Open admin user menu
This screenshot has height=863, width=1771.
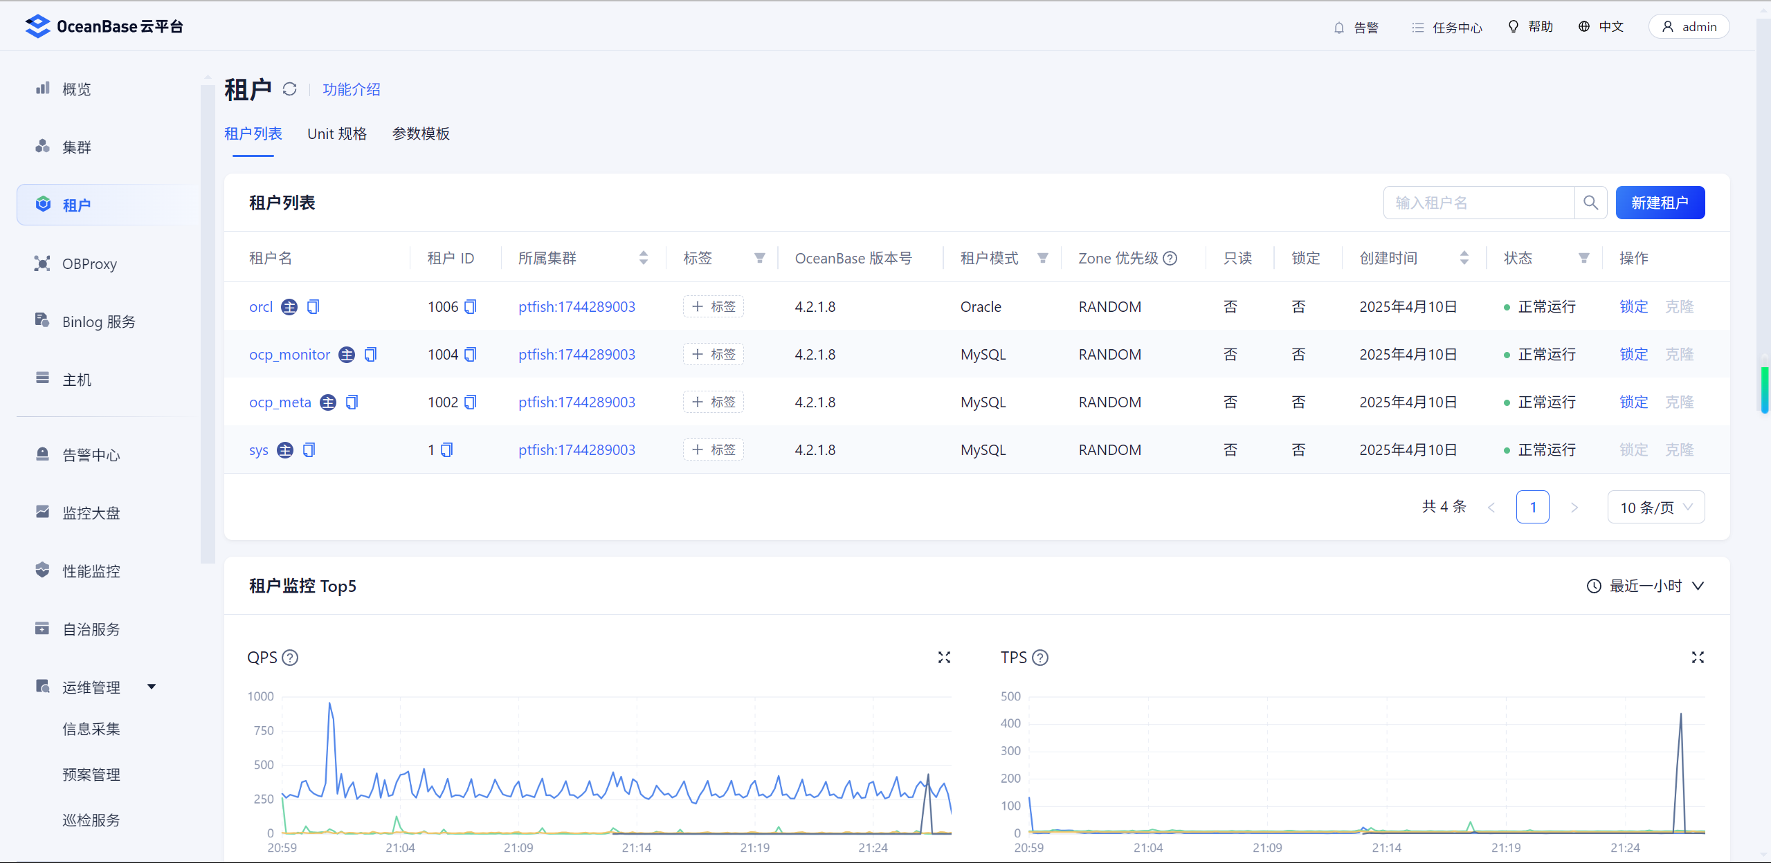pyautogui.click(x=1689, y=27)
